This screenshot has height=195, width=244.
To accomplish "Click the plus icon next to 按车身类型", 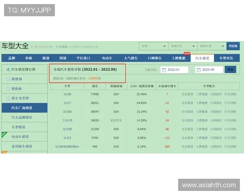I will [8, 98].
